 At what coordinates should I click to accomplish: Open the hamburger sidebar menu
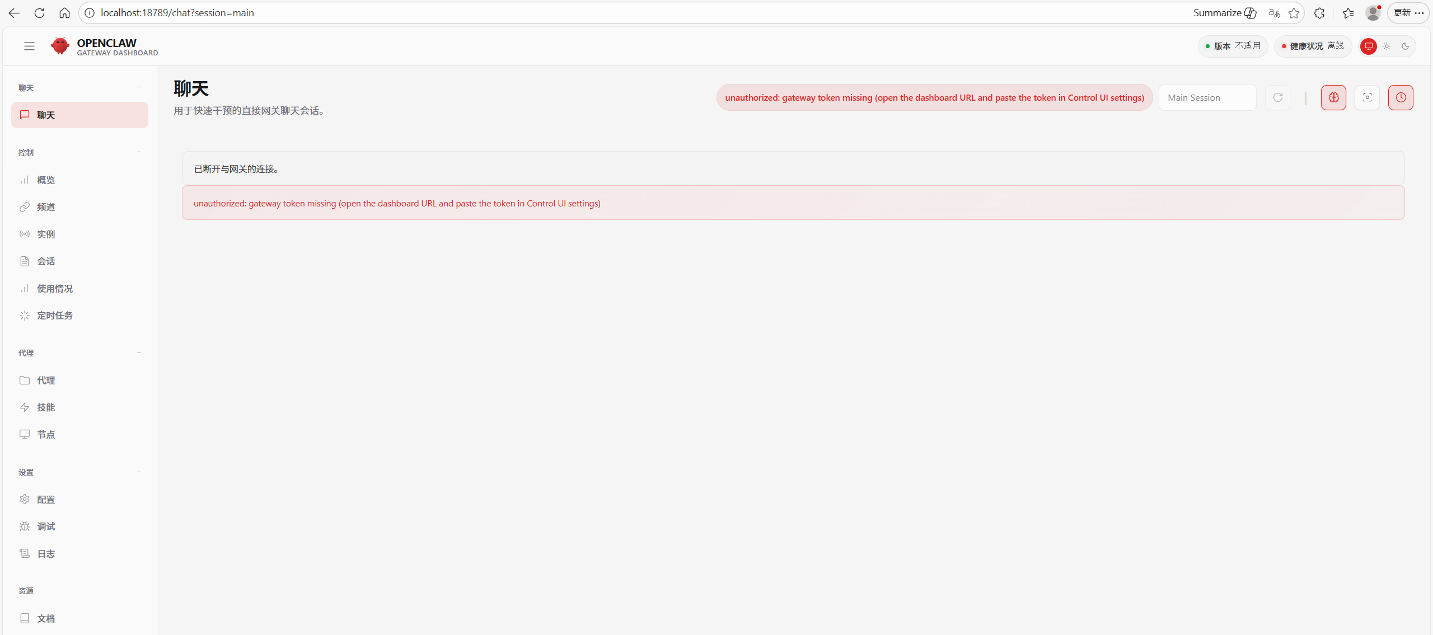point(29,46)
